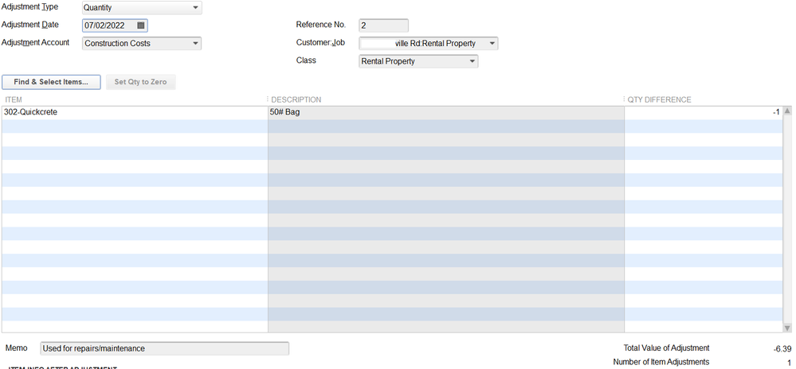Edit the -1 quantity difference cell
This screenshot has width=796, height=369.
[x=702, y=113]
